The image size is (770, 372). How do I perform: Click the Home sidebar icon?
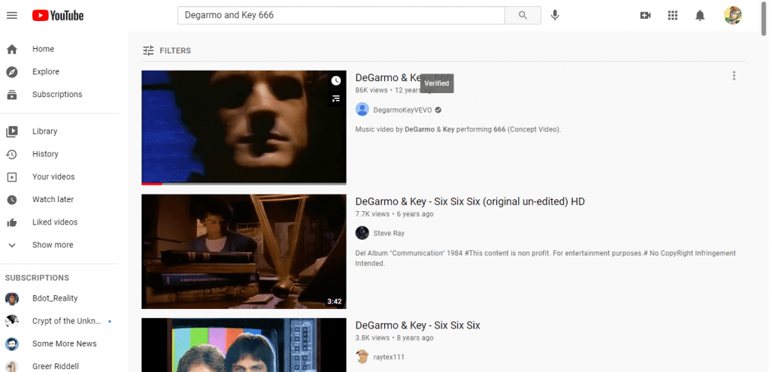click(x=12, y=49)
